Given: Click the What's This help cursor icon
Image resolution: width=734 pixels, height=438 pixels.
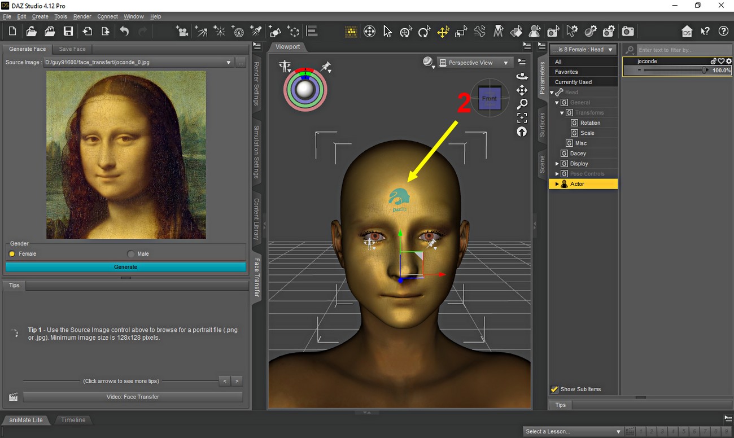Looking at the screenshot, I should (705, 31).
